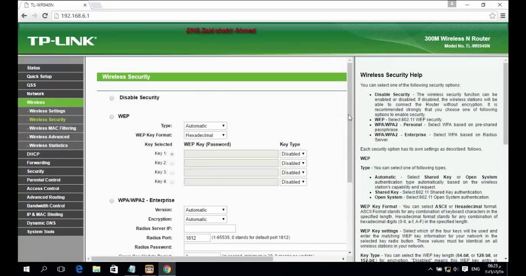Viewport: 526px width, 276px height.
Task: Select Key 4 radio button
Action: [x=172, y=182]
